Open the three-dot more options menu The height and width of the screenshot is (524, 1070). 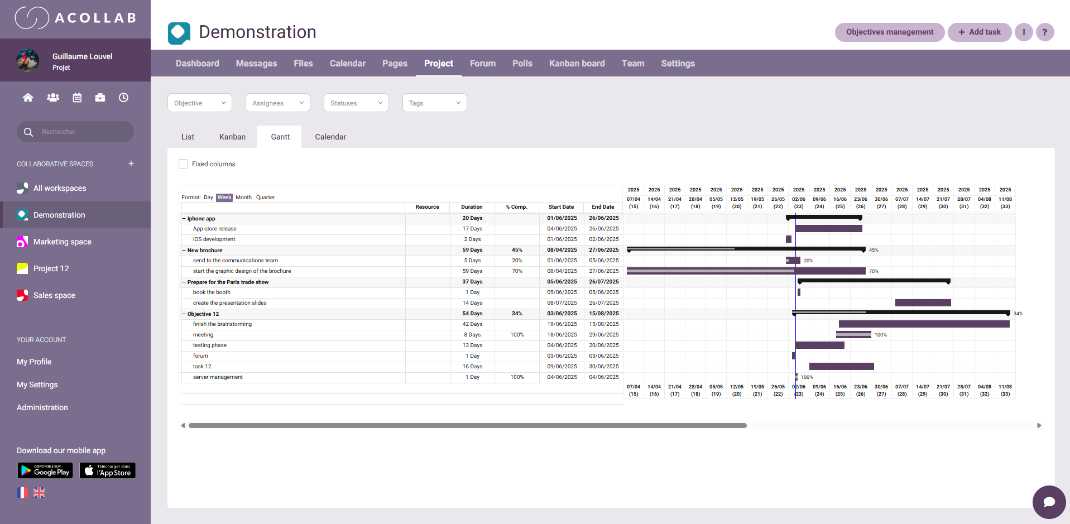point(1023,32)
